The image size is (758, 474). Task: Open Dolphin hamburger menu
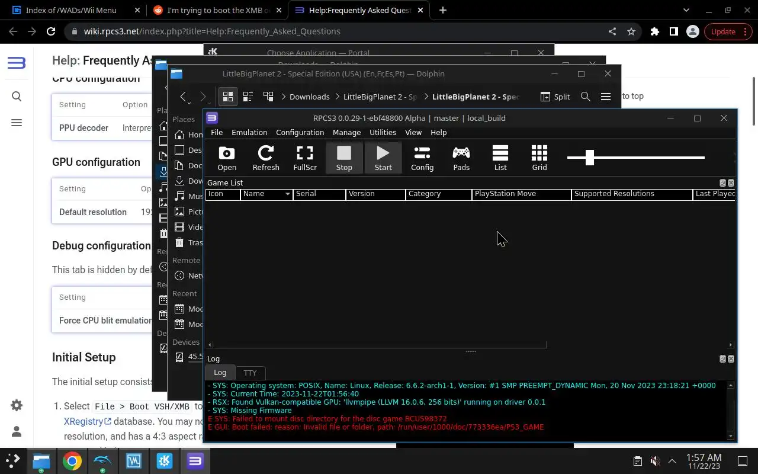[x=606, y=97]
